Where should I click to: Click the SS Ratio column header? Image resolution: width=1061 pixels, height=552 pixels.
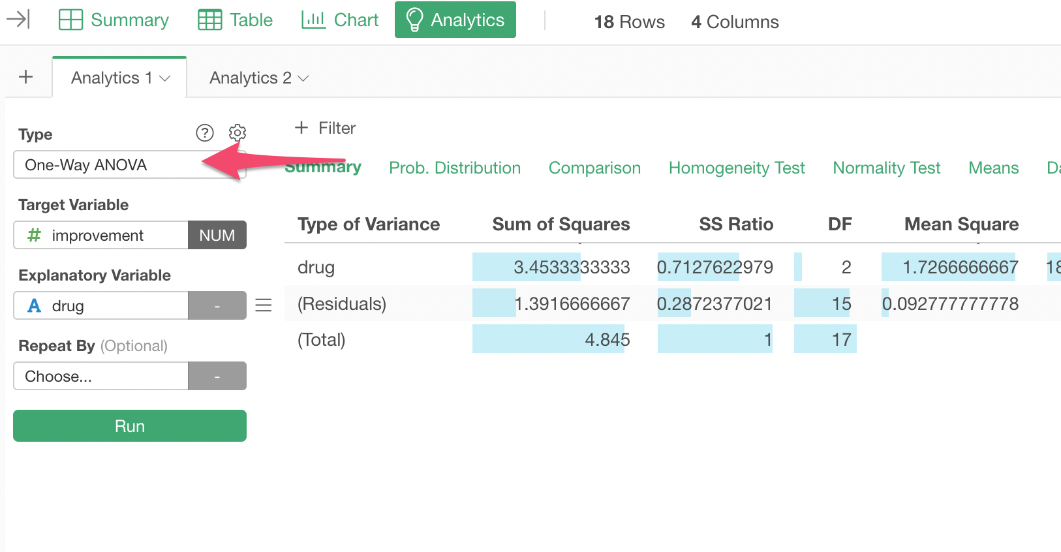click(736, 224)
